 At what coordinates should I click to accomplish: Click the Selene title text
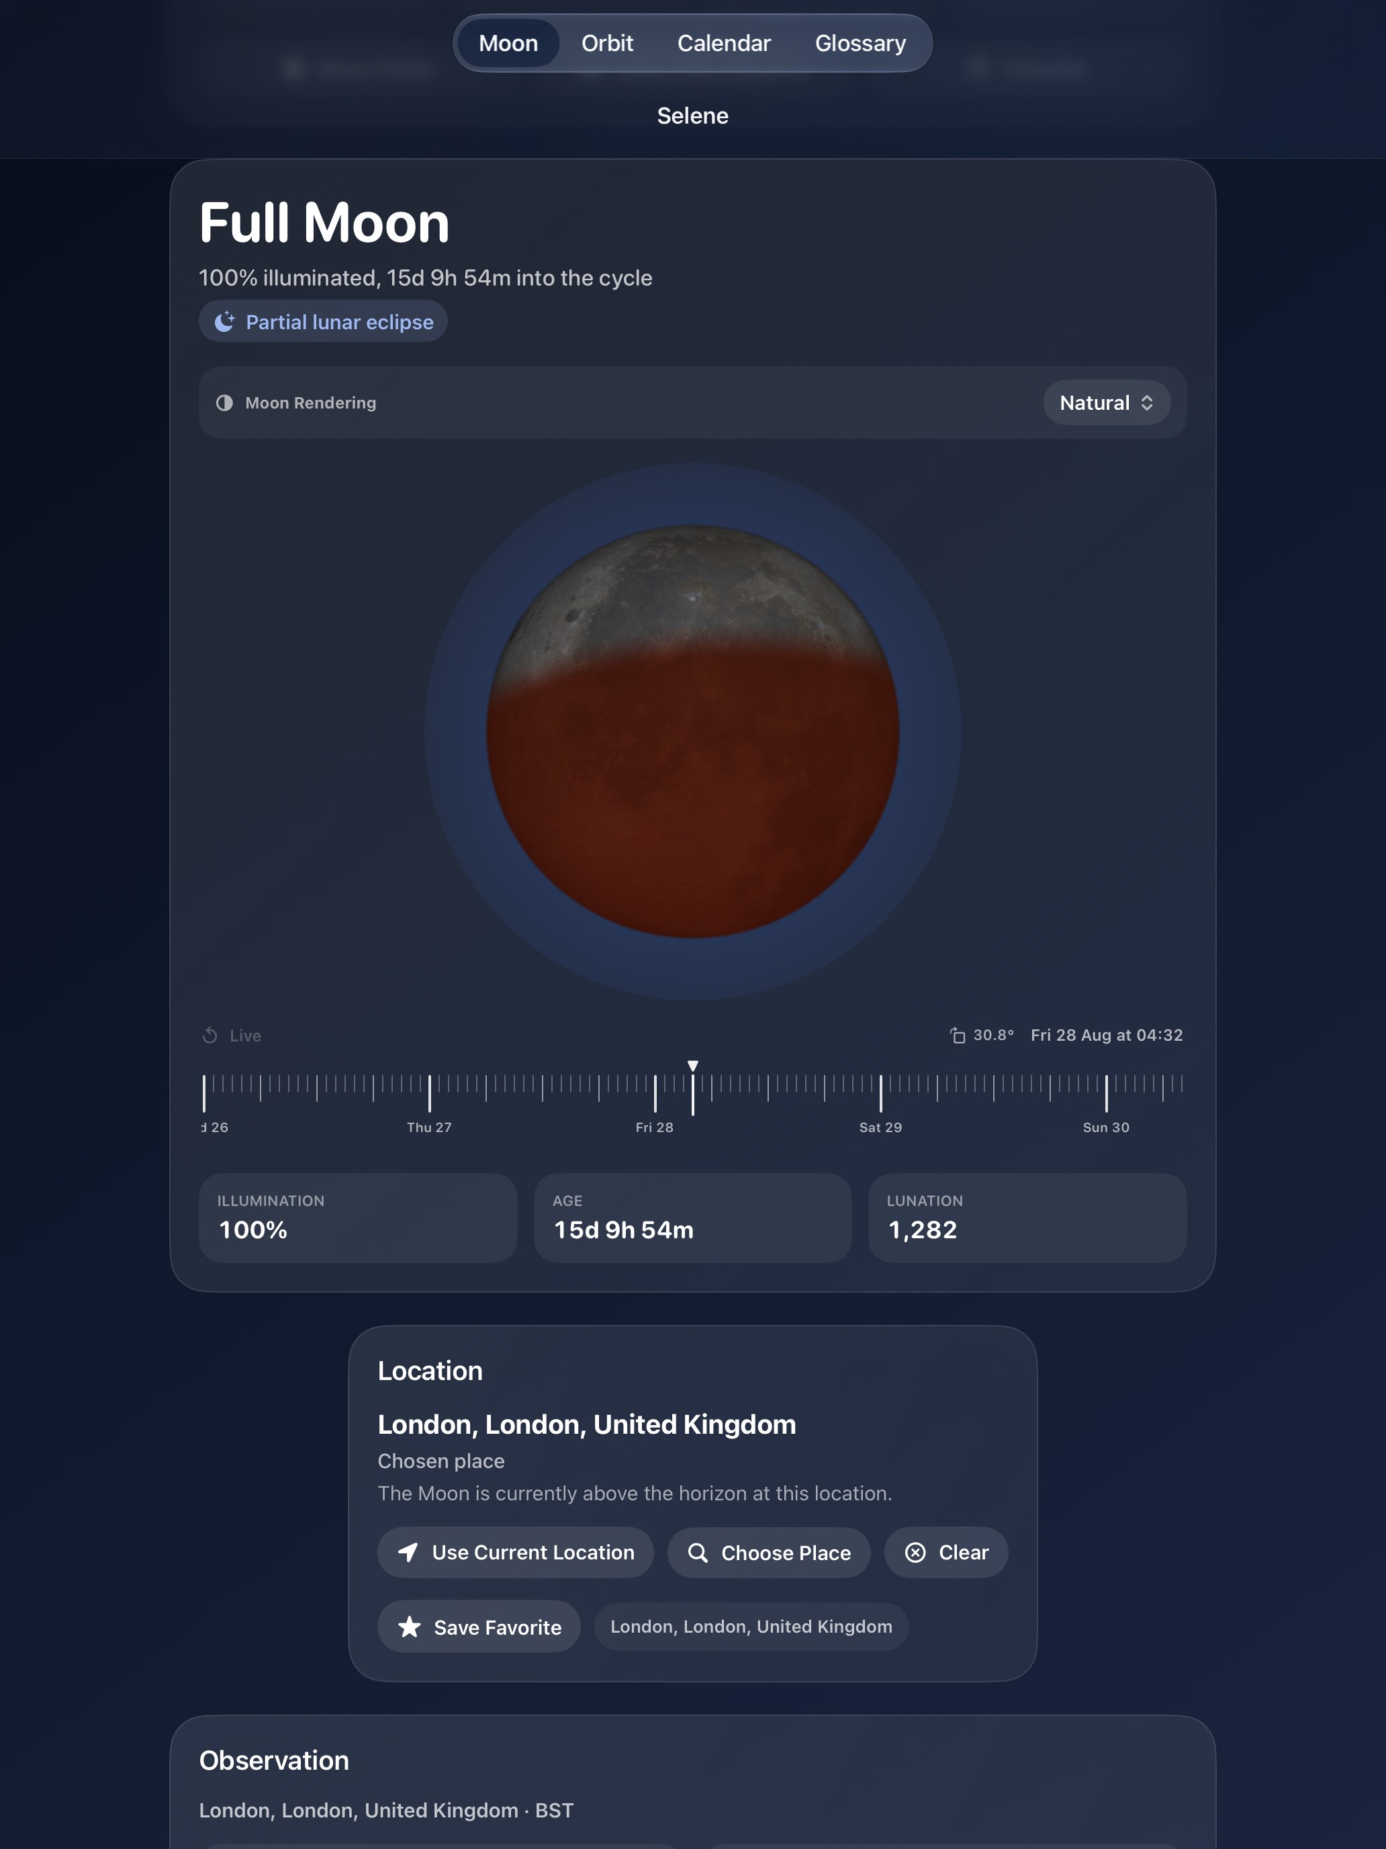tap(692, 116)
